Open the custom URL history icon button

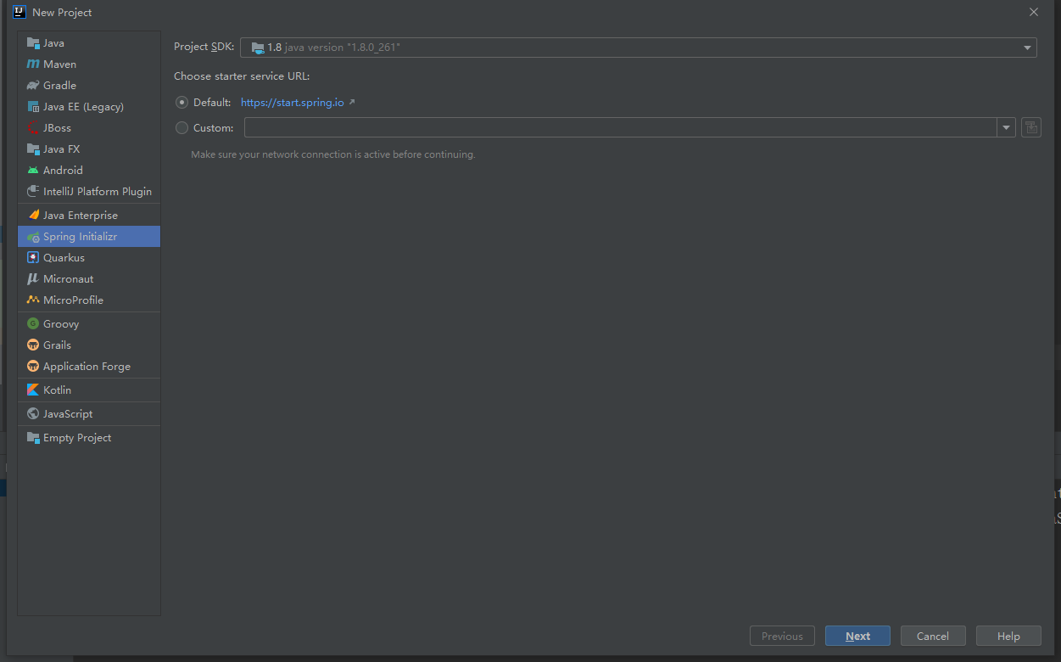click(x=1030, y=127)
